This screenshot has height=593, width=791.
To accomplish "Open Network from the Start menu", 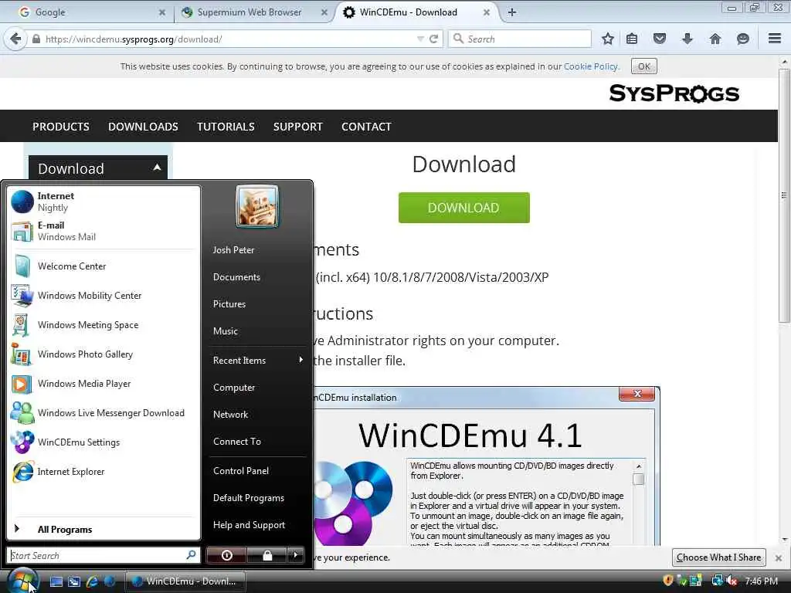I will [257, 415].
